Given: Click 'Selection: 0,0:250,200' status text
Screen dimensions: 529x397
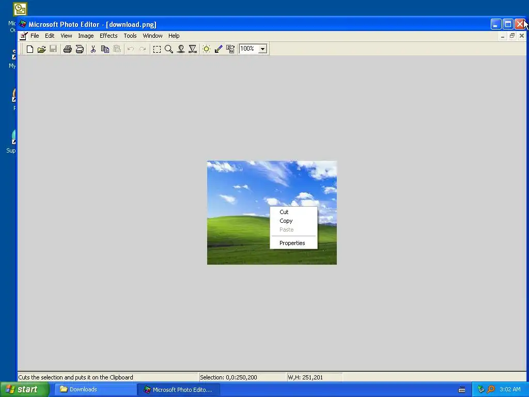Looking at the screenshot, I should tap(228, 377).
